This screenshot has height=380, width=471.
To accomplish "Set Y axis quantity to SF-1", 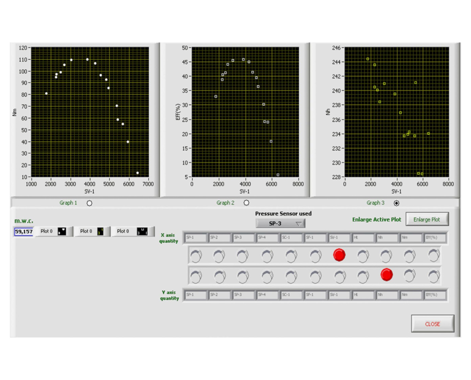I will (x=315, y=276).
